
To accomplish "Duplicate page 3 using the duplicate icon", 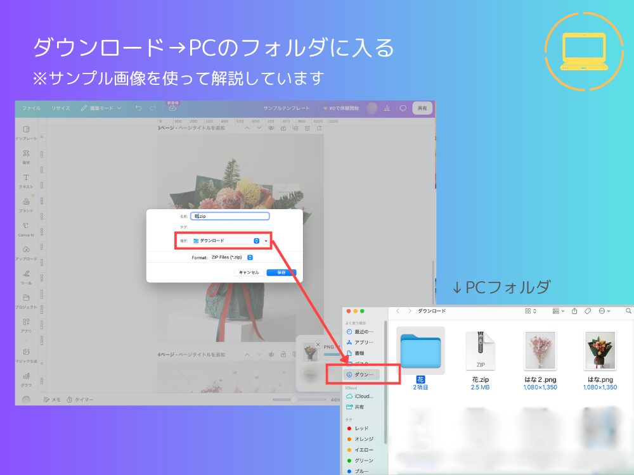I will [x=295, y=128].
